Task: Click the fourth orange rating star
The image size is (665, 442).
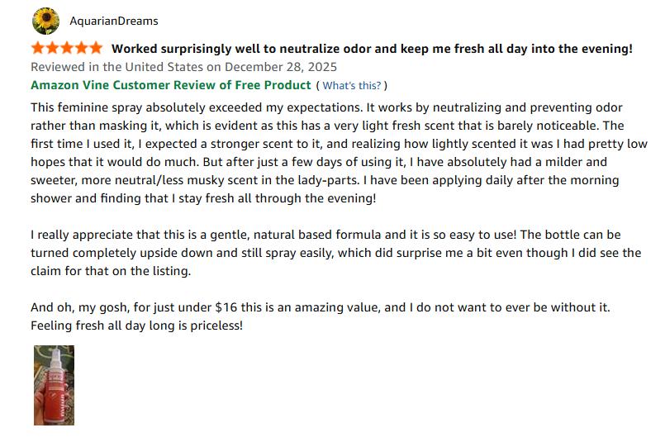Action: coord(82,48)
